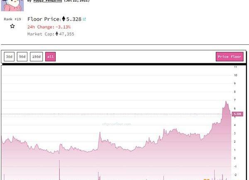This screenshot has height=180, width=249.
Task: Select the 90d chart range
Action: 22,57
